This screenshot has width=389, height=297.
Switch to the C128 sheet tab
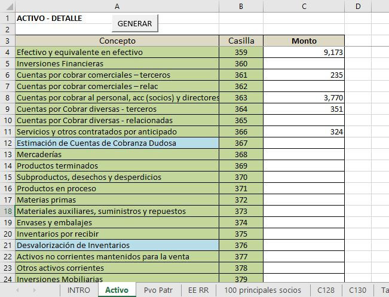click(x=326, y=290)
